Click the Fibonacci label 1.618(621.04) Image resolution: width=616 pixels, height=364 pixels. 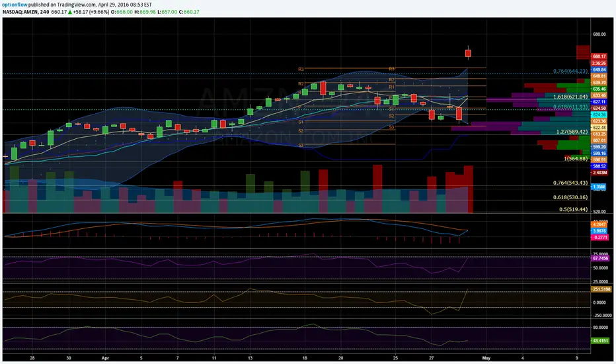click(x=570, y=97)
